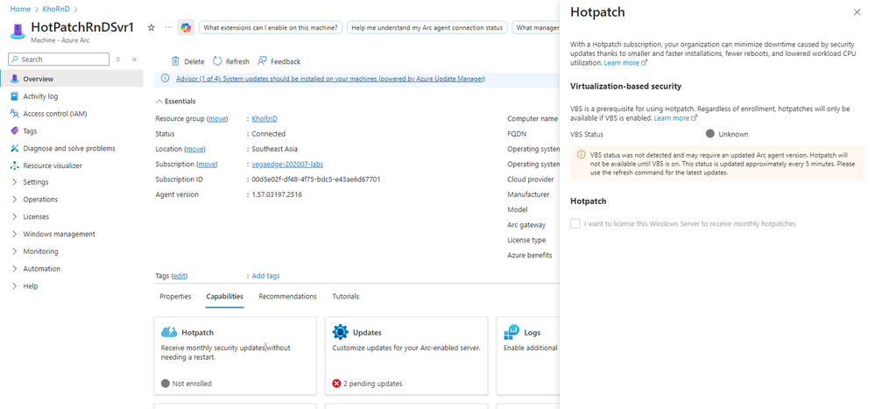Image resolution: width=875 pixels, height=409 pixels.
Task: Open the Updates capability card
Action: coord(406,356)
